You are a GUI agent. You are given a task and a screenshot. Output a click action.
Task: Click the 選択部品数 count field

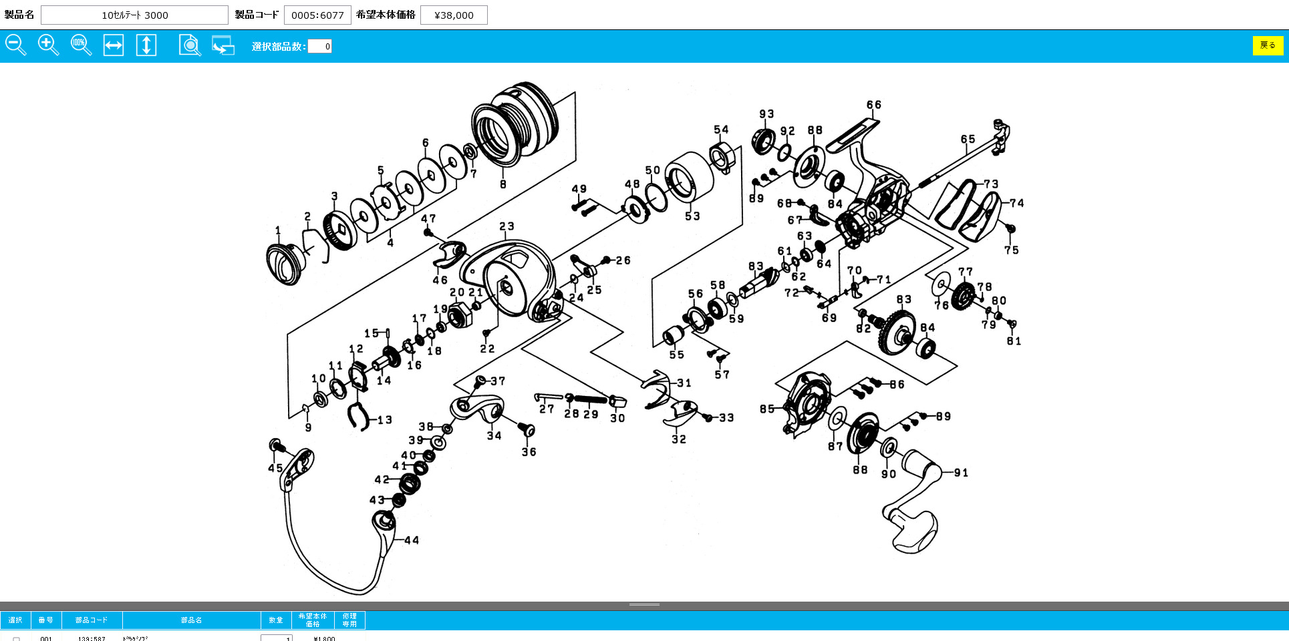[x=319, y=46]
